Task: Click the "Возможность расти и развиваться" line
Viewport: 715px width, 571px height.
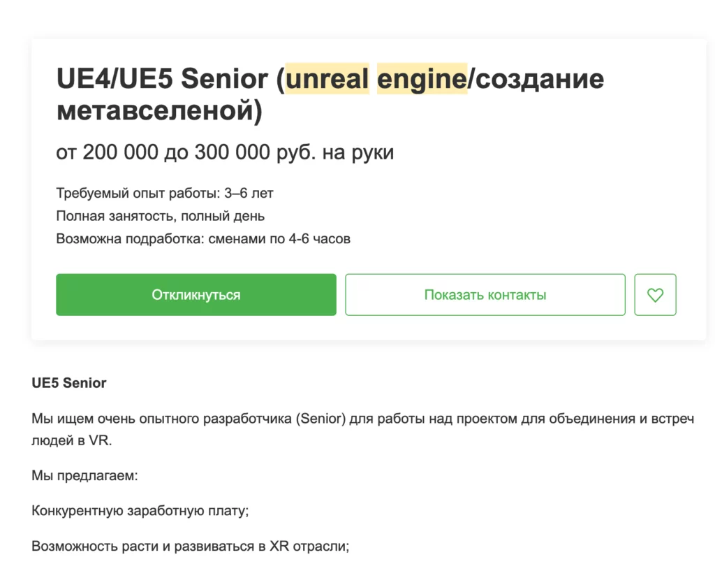Action: click(x=148, y=546)
